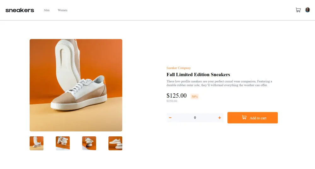Increase quantity with the plus icon
Screen dimensions: 315x169
pos(220,118)
